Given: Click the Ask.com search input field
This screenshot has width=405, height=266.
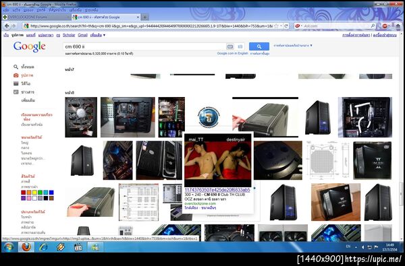Looking at the screenshot, I should pos(337,26).
